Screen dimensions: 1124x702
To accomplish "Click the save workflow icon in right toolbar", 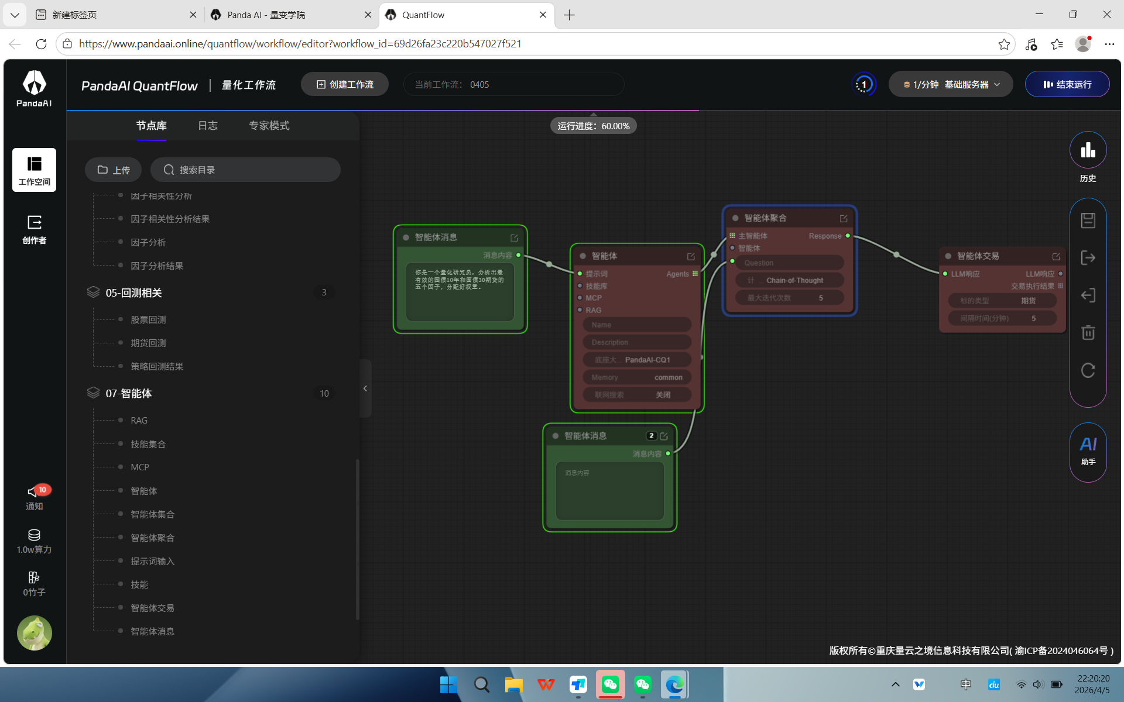I will [1088, 221].
